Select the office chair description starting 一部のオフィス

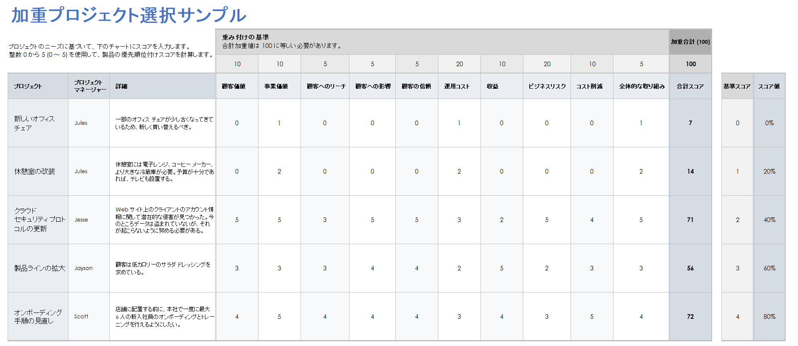(162, 123)
